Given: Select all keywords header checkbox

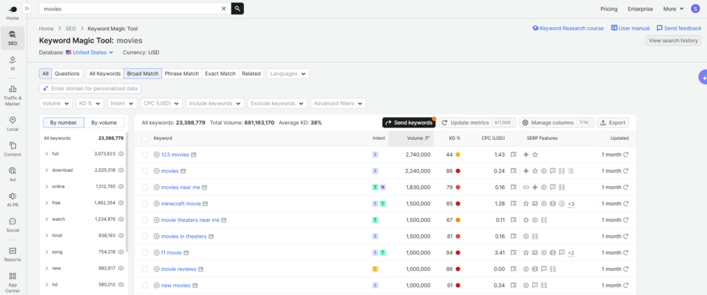Looking at the screenshot, I should pyautogui.click(x=145, y=139).
